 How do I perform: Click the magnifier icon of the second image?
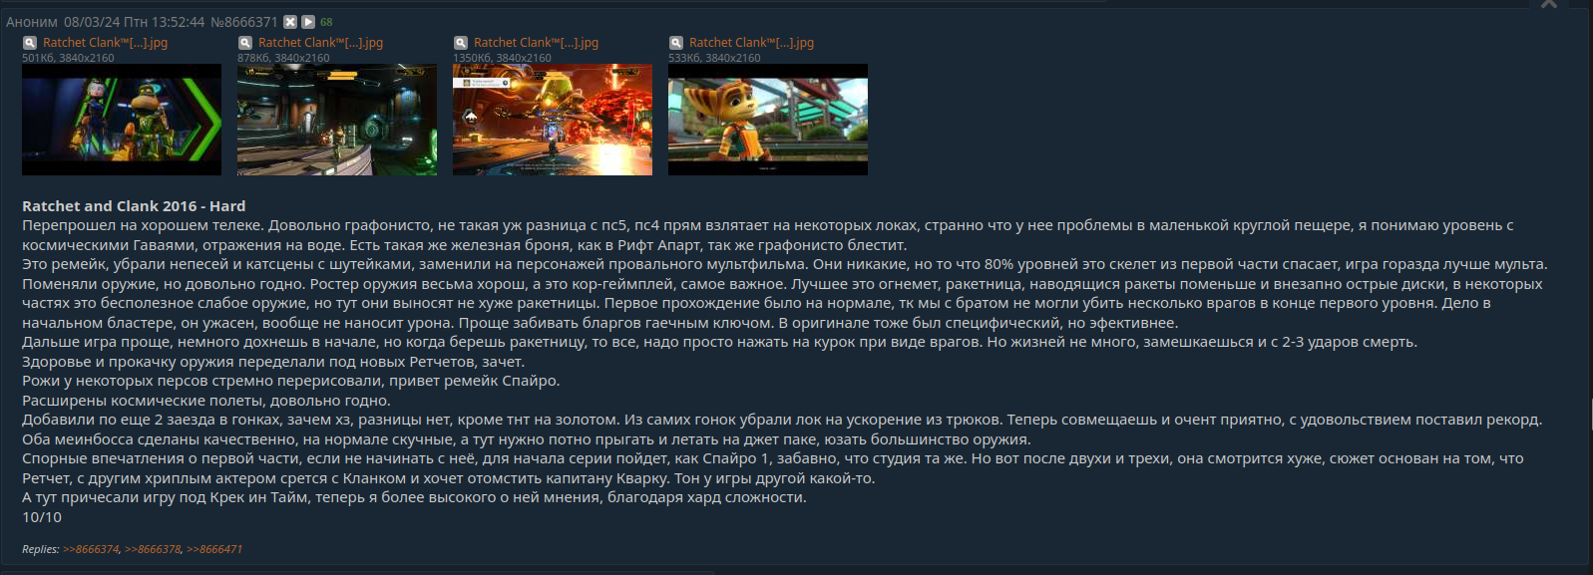pyautogui.click(x=245, y=43)
